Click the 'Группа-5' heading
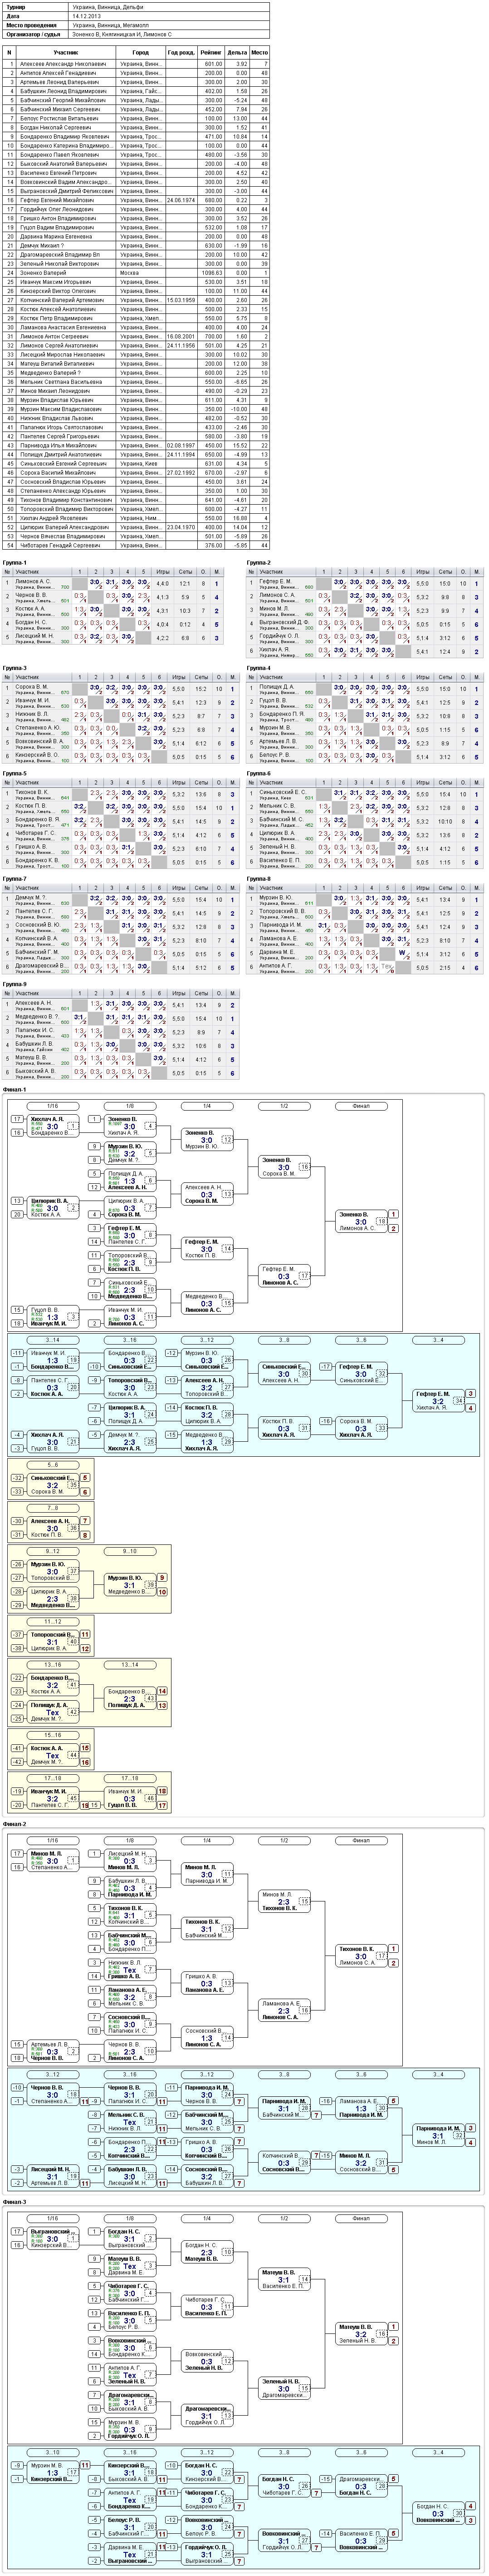 15,773
